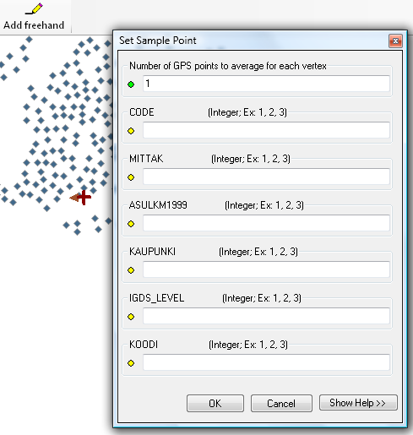Close the Set Sample Point window
413x435 pixels.
395,41
